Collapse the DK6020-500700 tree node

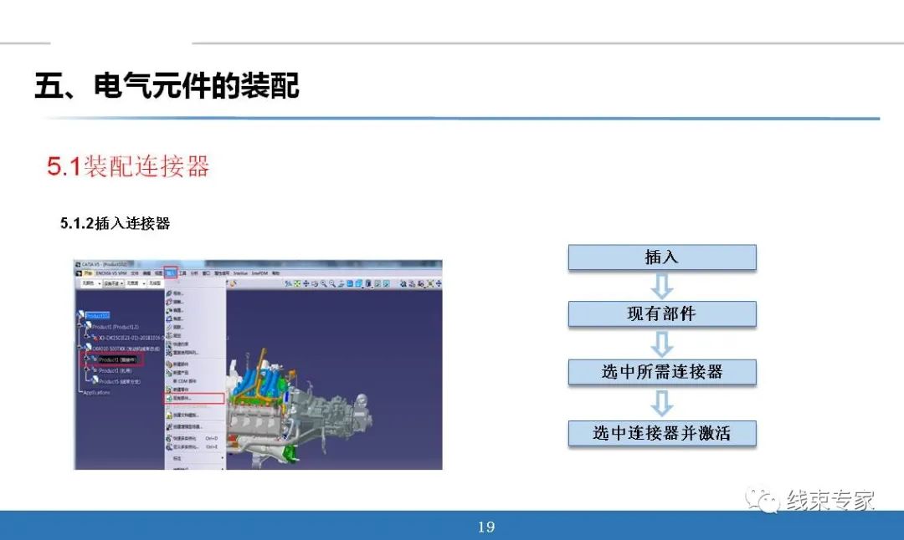[x=80, y=349]
